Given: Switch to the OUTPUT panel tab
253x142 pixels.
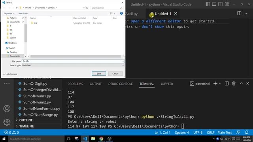Looking at the screenshot, I should pyautogui.click(x=96, y=84).
